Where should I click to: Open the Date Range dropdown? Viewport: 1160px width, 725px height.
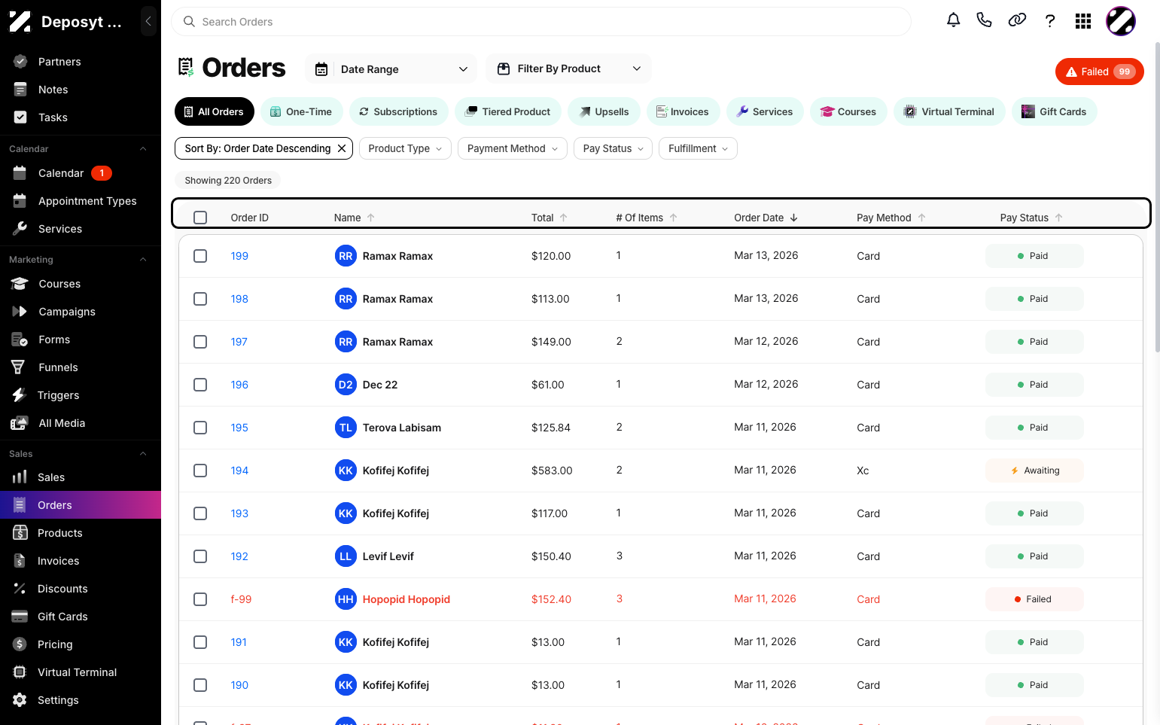point(391,69)
